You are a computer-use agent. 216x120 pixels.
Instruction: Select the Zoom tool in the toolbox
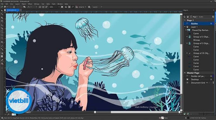coord(2,21)
